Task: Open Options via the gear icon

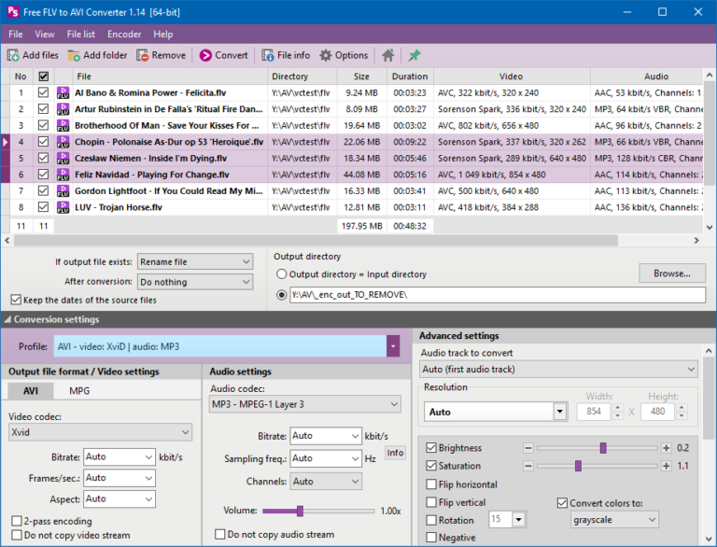Action: [326, 55]
